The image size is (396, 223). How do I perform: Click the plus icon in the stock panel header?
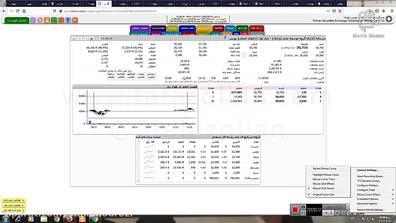click(x=74, y=39)
